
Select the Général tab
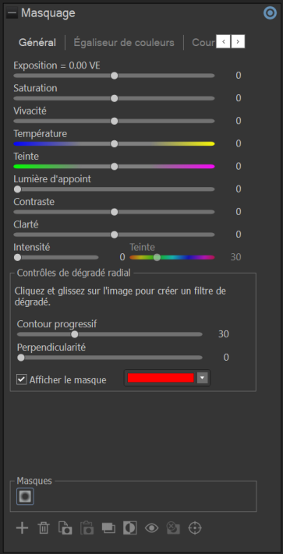pyautogui.click(x=37, y=43)
